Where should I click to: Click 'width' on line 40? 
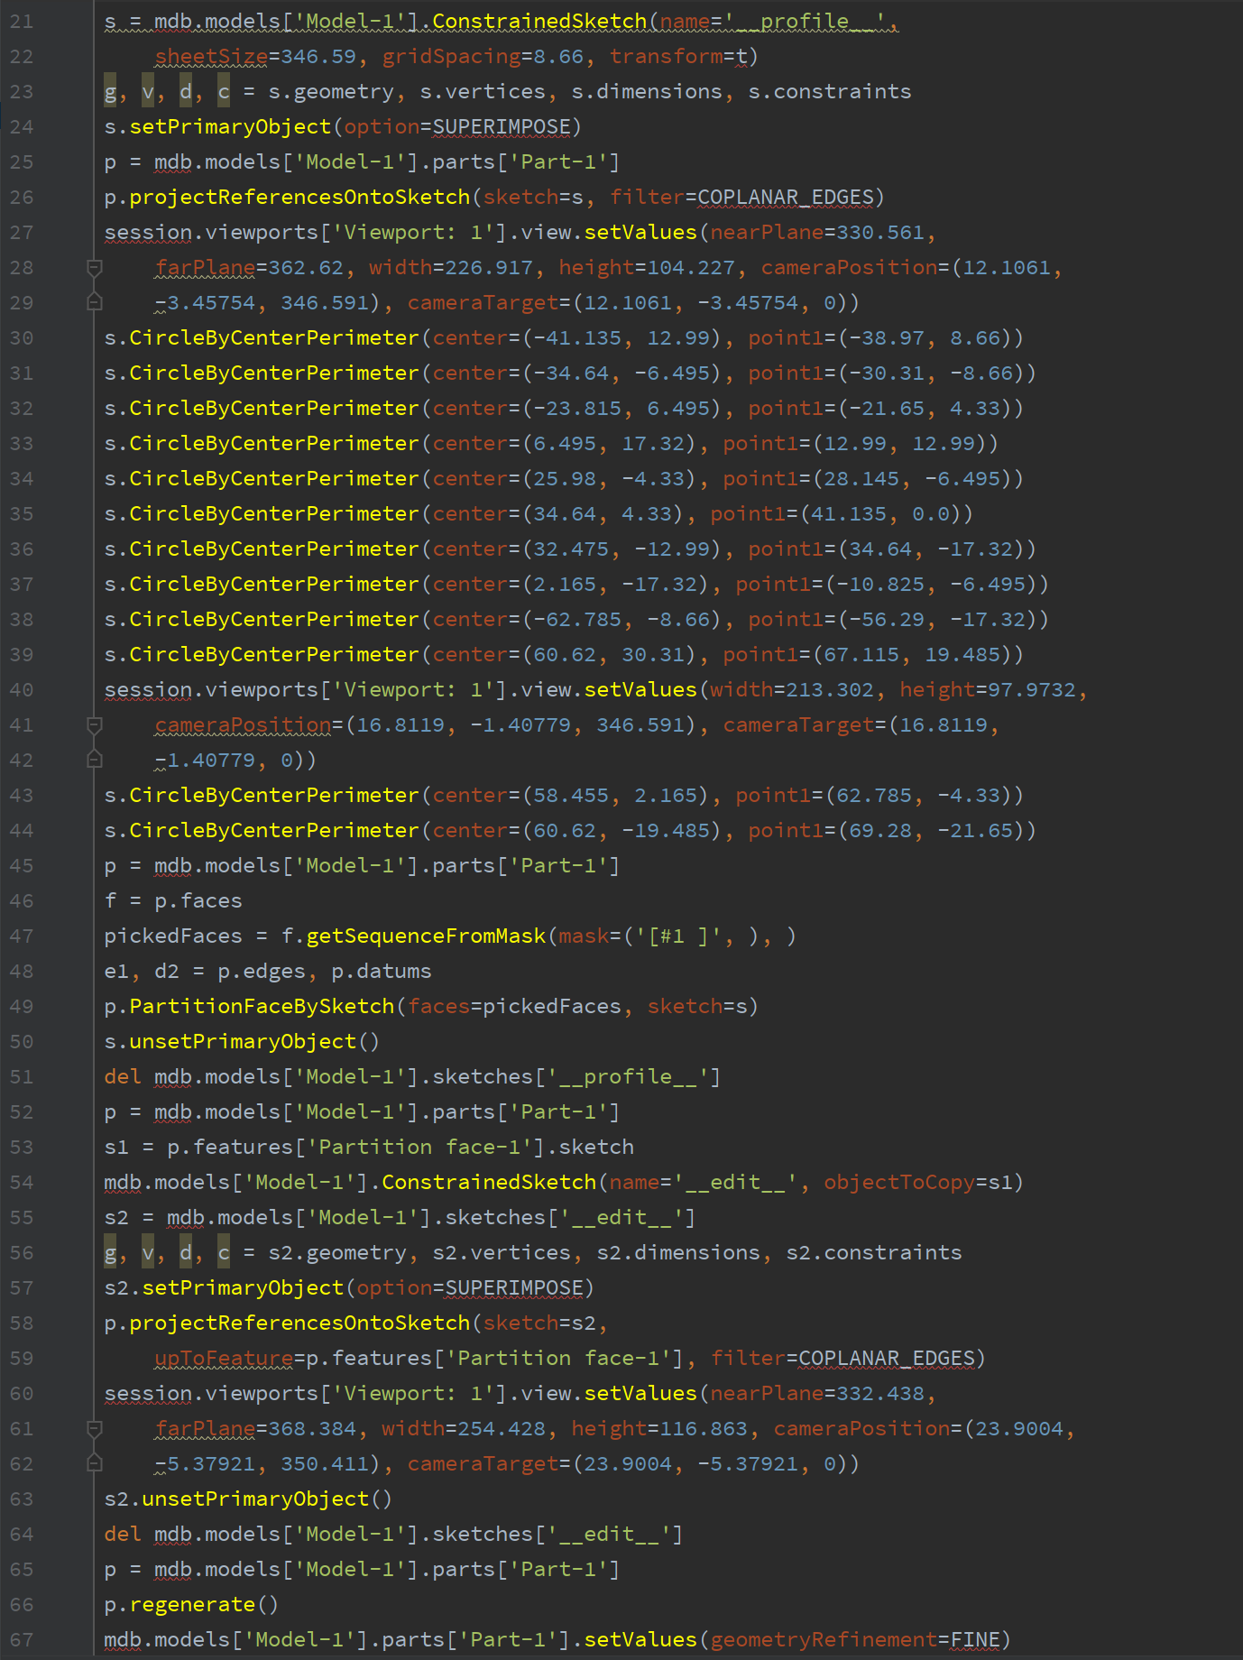[741, 689]
